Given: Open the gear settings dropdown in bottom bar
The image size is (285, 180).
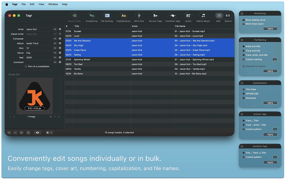Looking at the screenshot, I should click(x=49, y=133).
